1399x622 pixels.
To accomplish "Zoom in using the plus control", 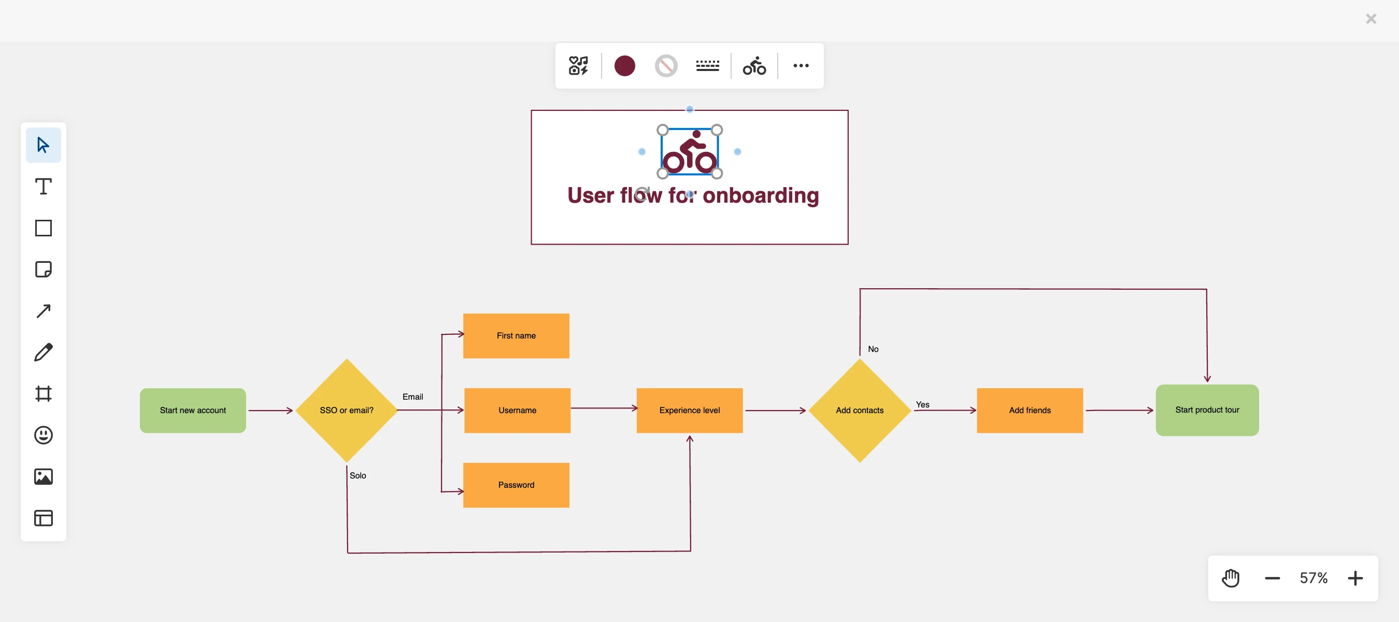I will click(1355, 578).
